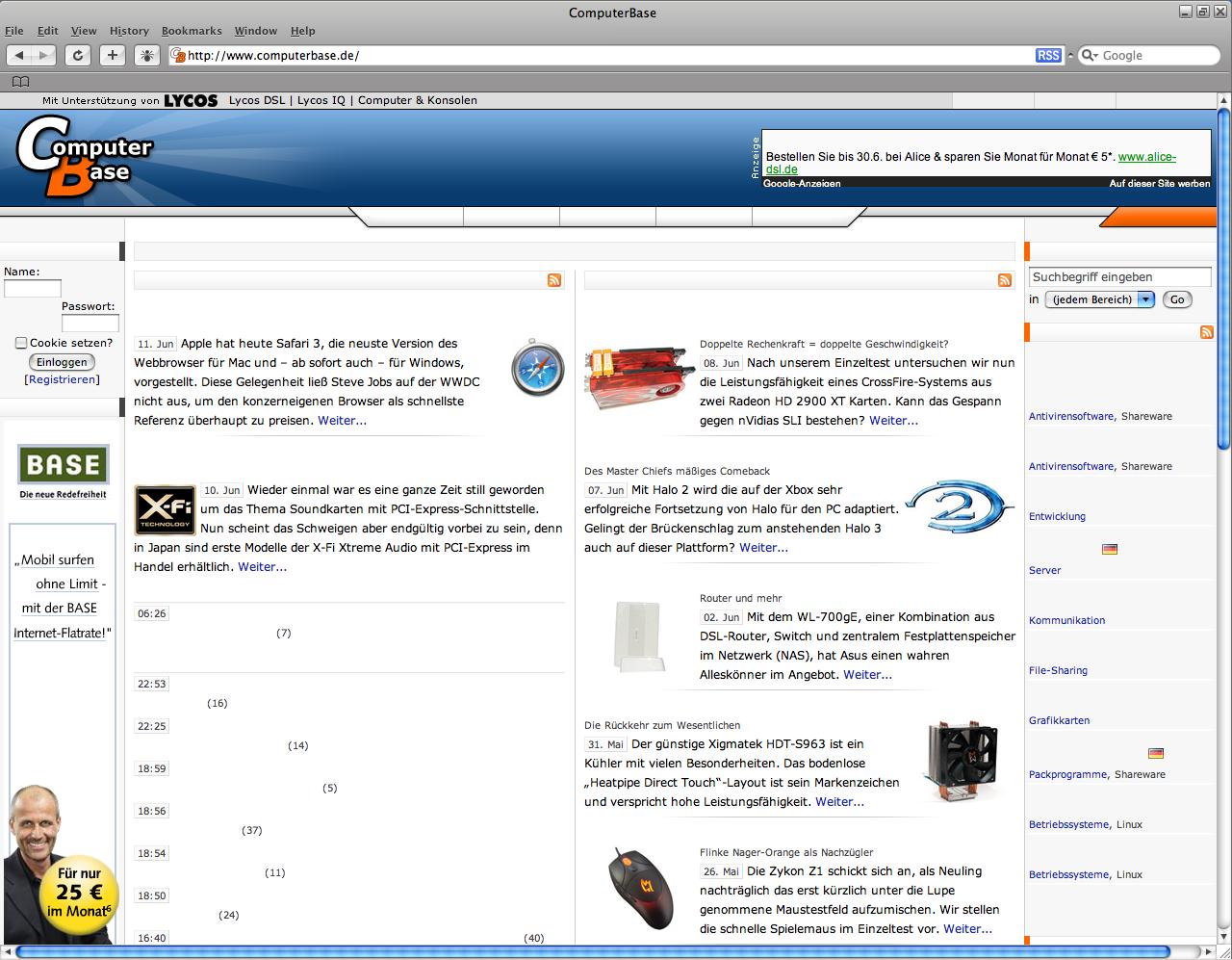Click the bug report spider icon
Screen dimensions: 1232x960
click(x=146, y=55)
